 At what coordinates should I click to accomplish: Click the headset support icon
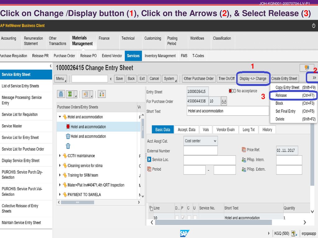(102, 94)
